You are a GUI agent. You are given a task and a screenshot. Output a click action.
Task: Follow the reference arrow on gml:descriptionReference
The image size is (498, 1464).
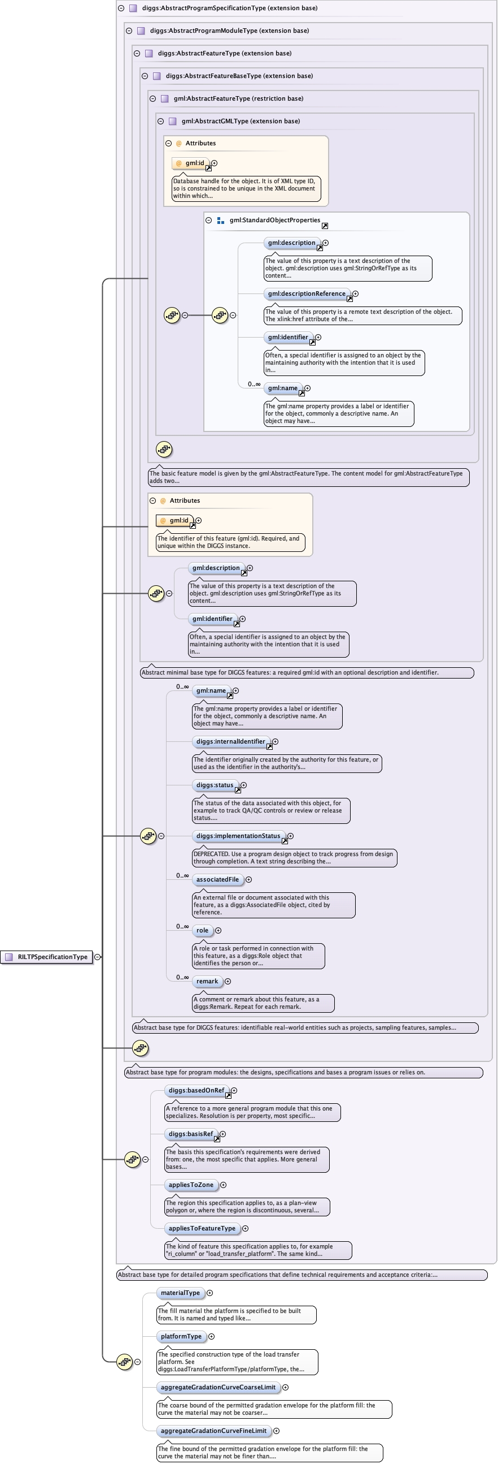click(x=350, y=299)
